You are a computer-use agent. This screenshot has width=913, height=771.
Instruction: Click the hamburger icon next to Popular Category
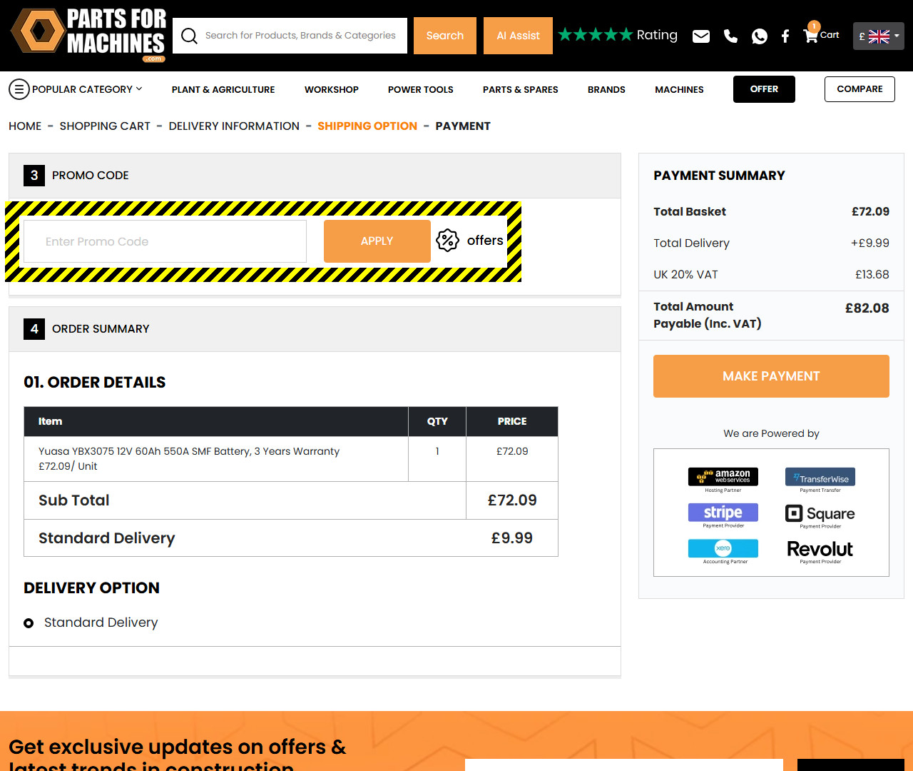(x=19, y=89)
